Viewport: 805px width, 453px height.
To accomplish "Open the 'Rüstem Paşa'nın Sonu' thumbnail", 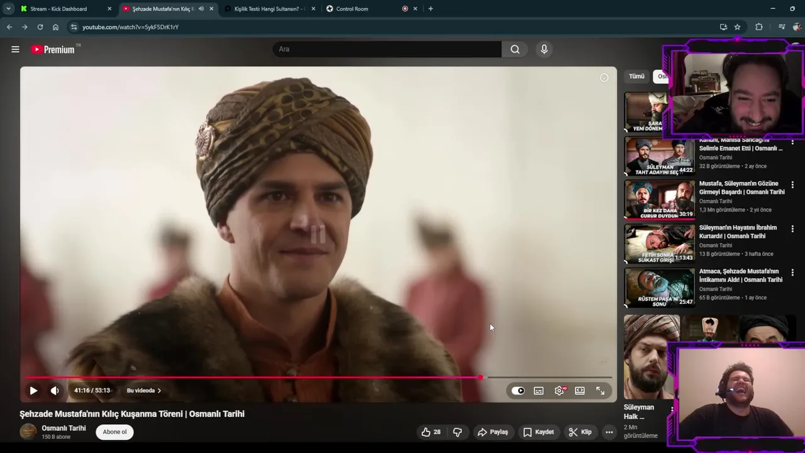I will [660, 288].
